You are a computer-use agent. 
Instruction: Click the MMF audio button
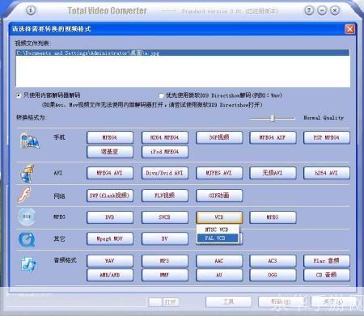click(165, 275)
